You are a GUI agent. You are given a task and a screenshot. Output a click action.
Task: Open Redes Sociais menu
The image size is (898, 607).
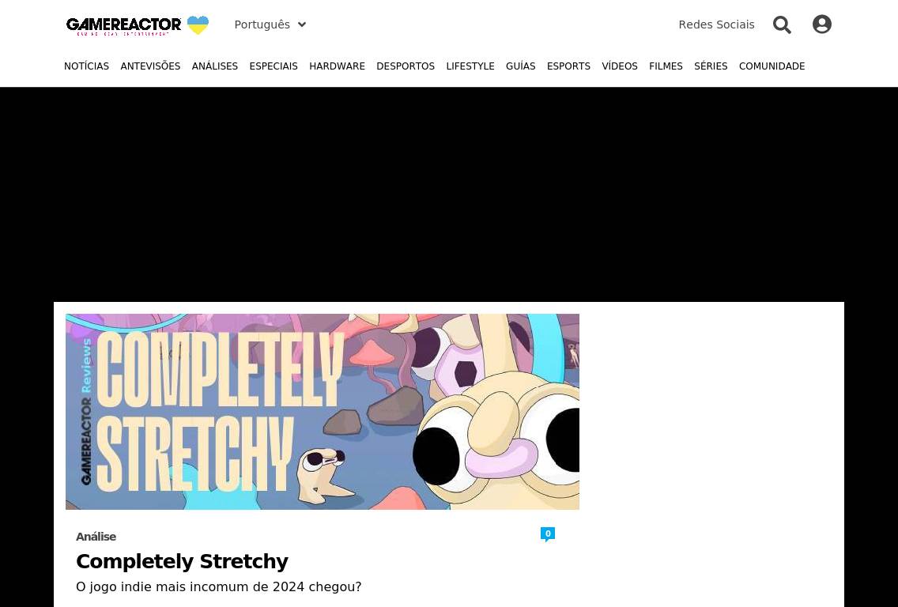716,25
